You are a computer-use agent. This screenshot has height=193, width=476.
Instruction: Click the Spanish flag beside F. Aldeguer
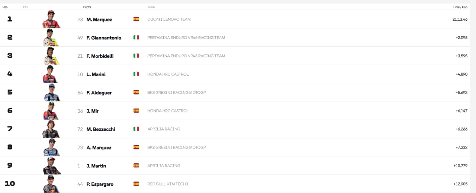tap(136, 93)
